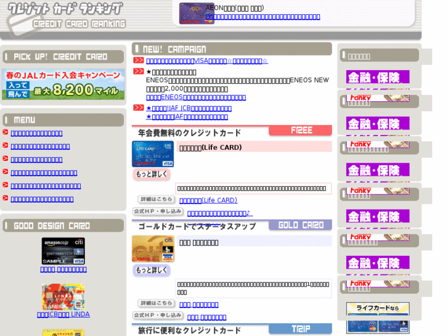448x336 pixels.
Task: Open the ENEOS card campaign link
Action: (196, 97)
